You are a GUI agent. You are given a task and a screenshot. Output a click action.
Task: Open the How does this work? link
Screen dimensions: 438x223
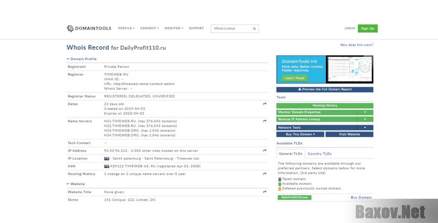click(357, 45)
